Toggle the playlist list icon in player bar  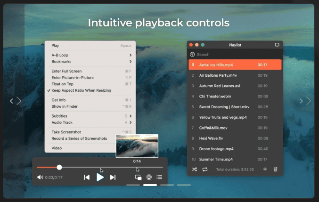coord(159,177)
